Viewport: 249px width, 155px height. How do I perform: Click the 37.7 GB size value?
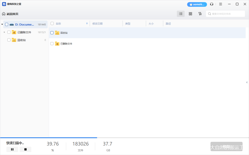pos(107,144)
